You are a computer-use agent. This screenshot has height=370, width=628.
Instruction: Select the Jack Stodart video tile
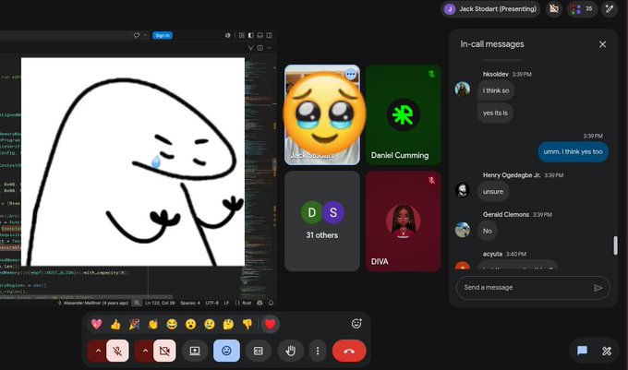[322, 114]
